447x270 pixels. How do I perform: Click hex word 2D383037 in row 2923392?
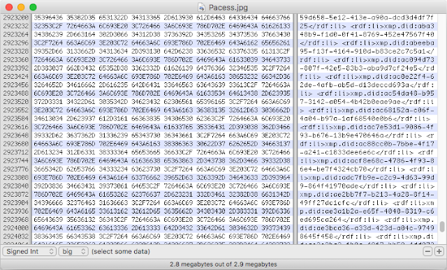pos(48,68)
